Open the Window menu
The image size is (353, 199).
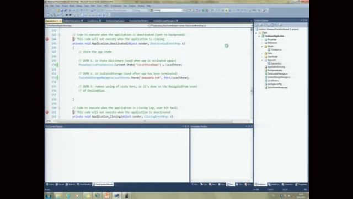(141, 6)
